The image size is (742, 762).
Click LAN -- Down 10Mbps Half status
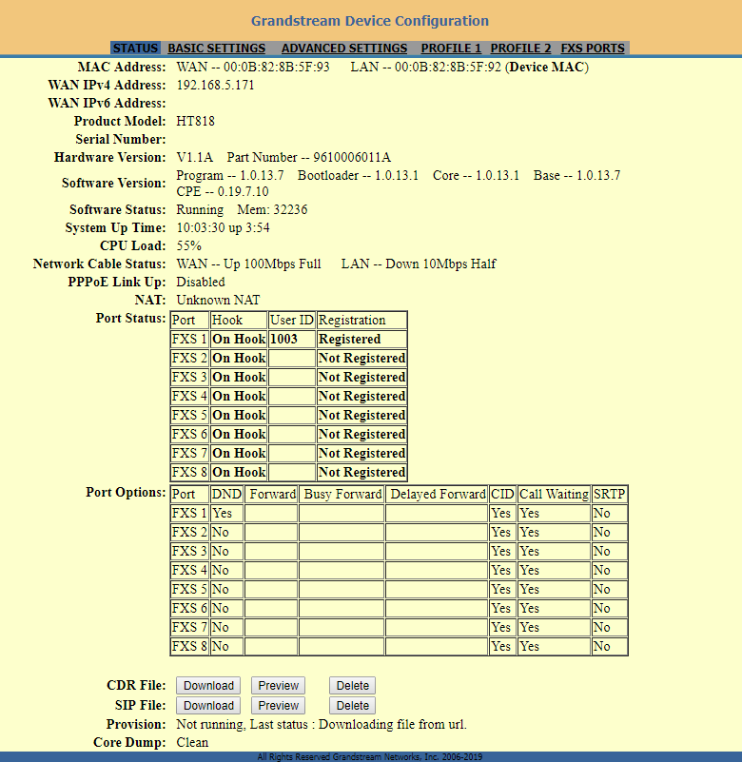(419, 264)
